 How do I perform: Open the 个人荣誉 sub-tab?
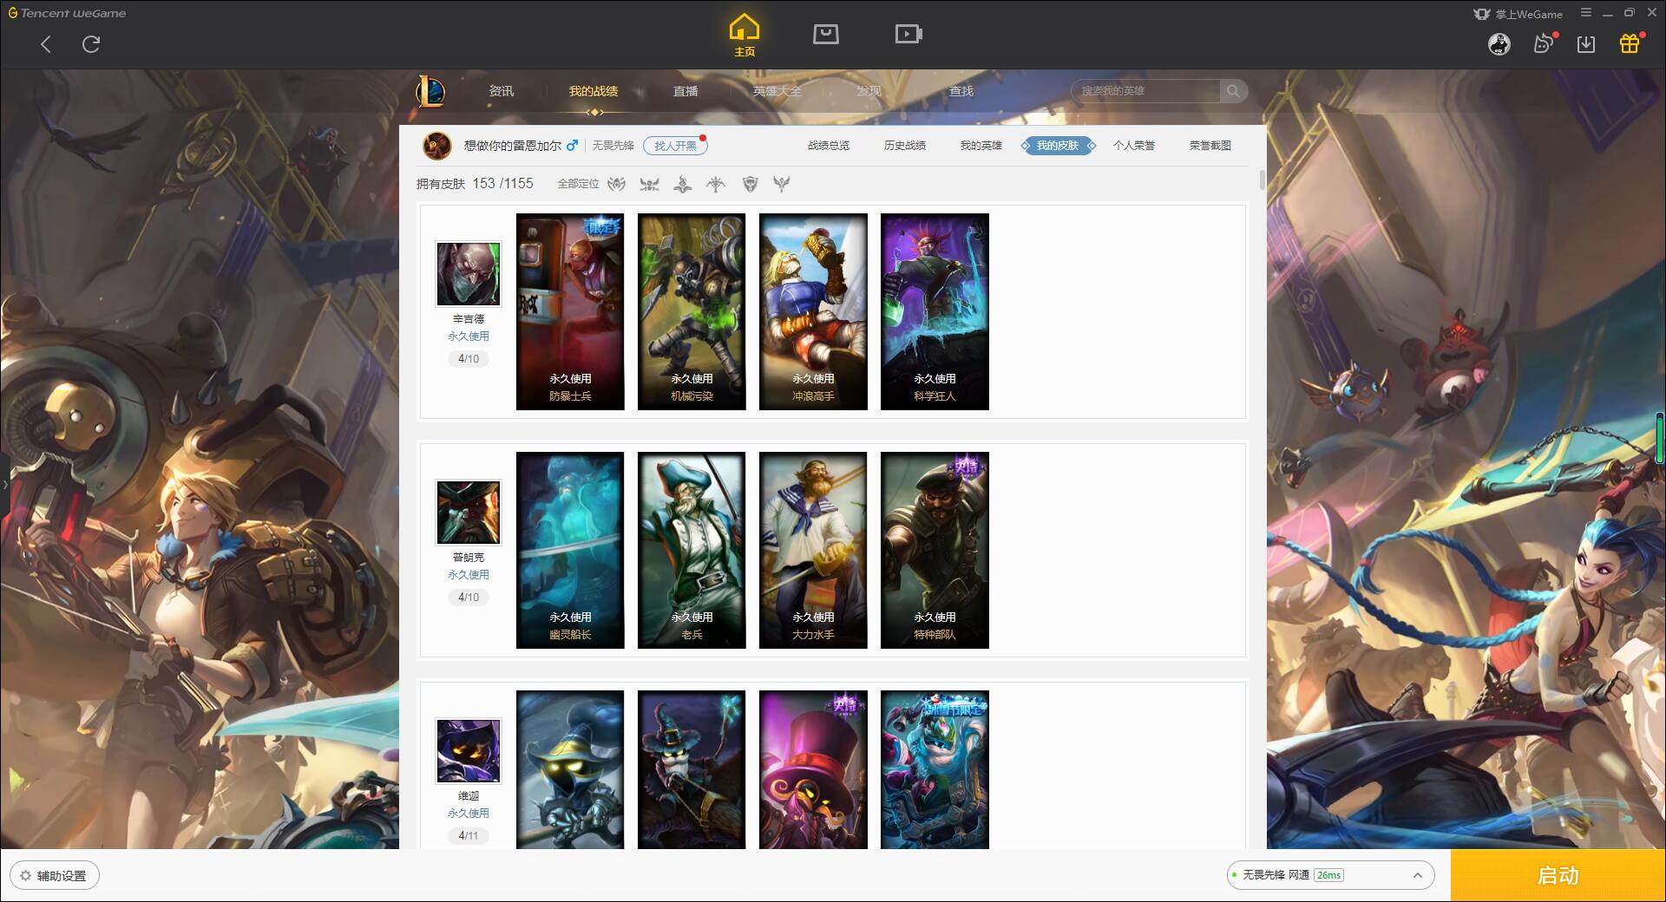click(x=1134, y=146)
